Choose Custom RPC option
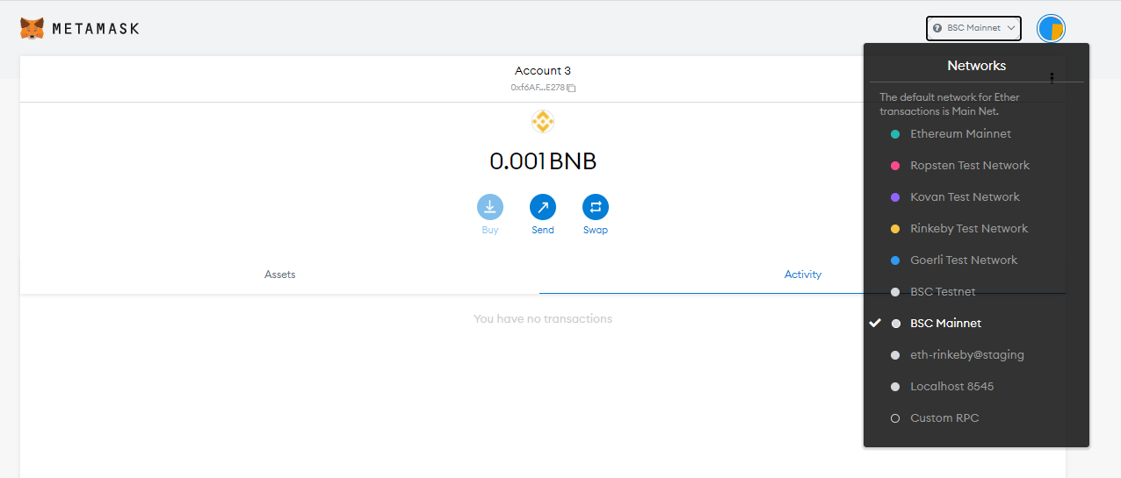Image resolution: width=1121 pixels, height=478 pixels. 976,418
